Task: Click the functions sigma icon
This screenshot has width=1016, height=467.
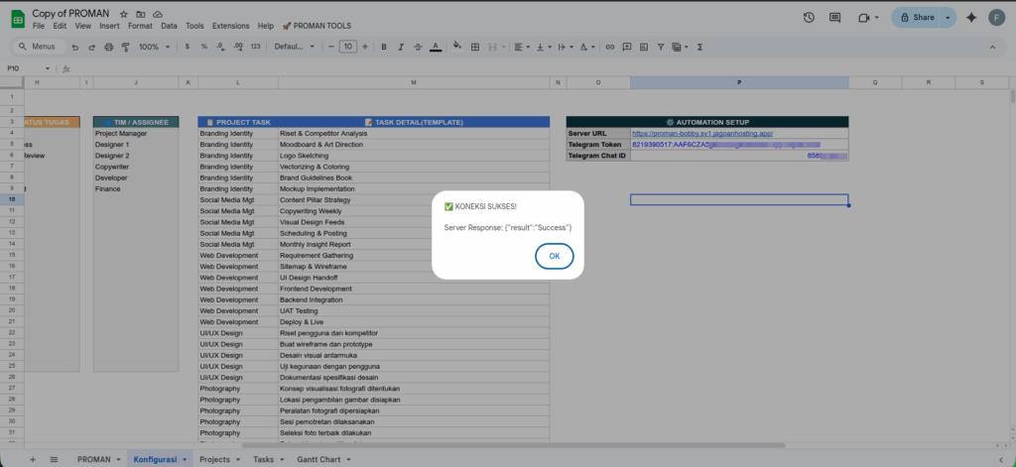Action: click(x=700, y=47)
